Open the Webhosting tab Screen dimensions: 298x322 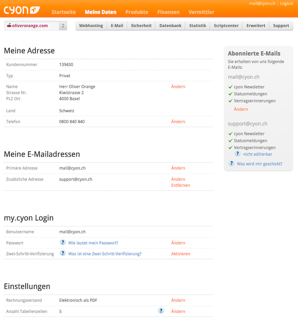point(91,26)
